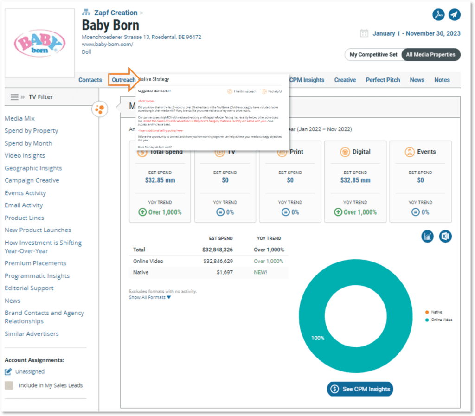Select the Native table row
This screenshot has height=416, width=475.
[x=208, y=273]
